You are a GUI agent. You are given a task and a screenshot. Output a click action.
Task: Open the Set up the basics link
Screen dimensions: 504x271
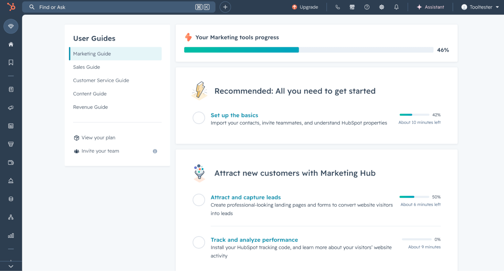(x=234, y=115)
